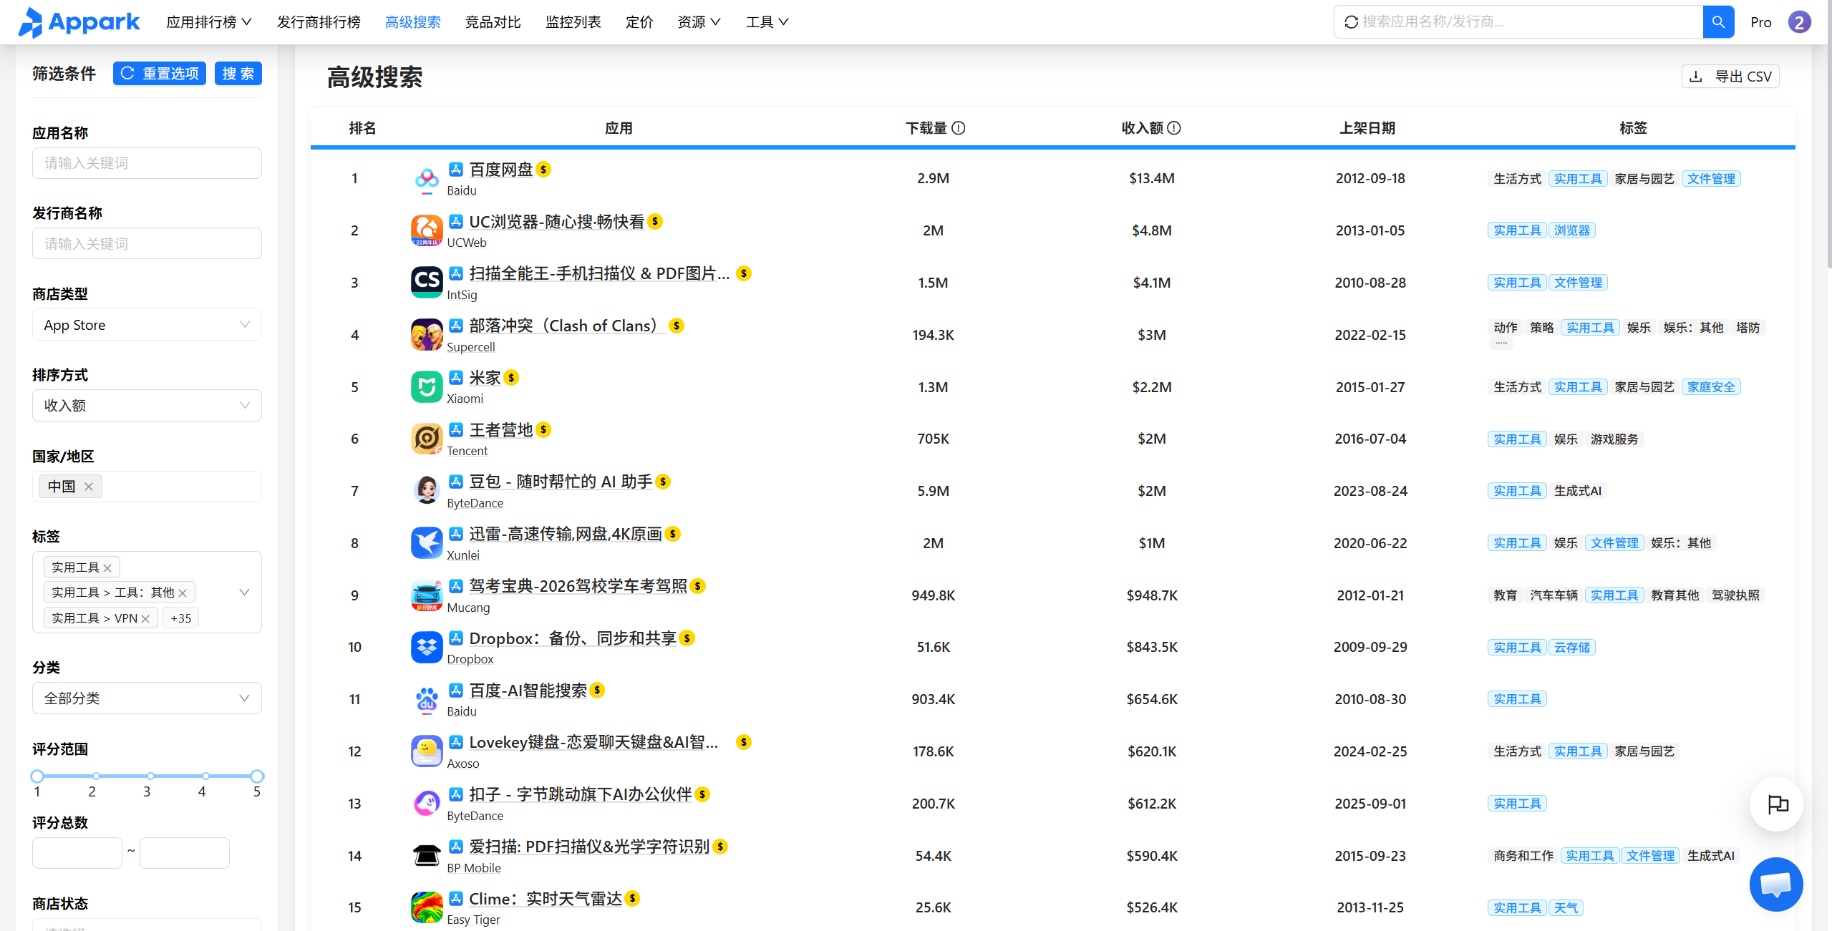The image size is (1832, 931).
Task: Go to 发行商排行榜
Action: (x=319, y=22)
